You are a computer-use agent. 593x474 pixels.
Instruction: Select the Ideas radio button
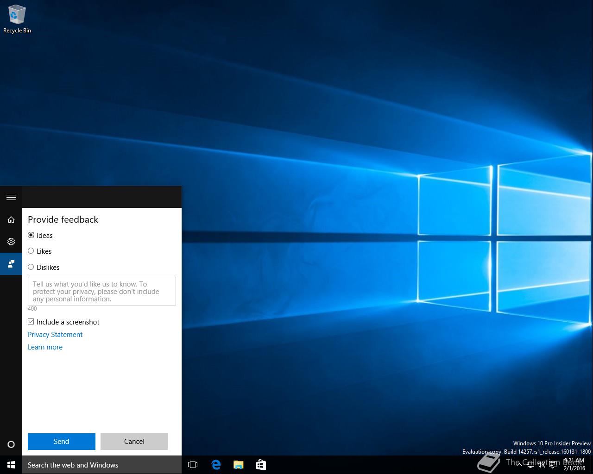tap(31, 235)
